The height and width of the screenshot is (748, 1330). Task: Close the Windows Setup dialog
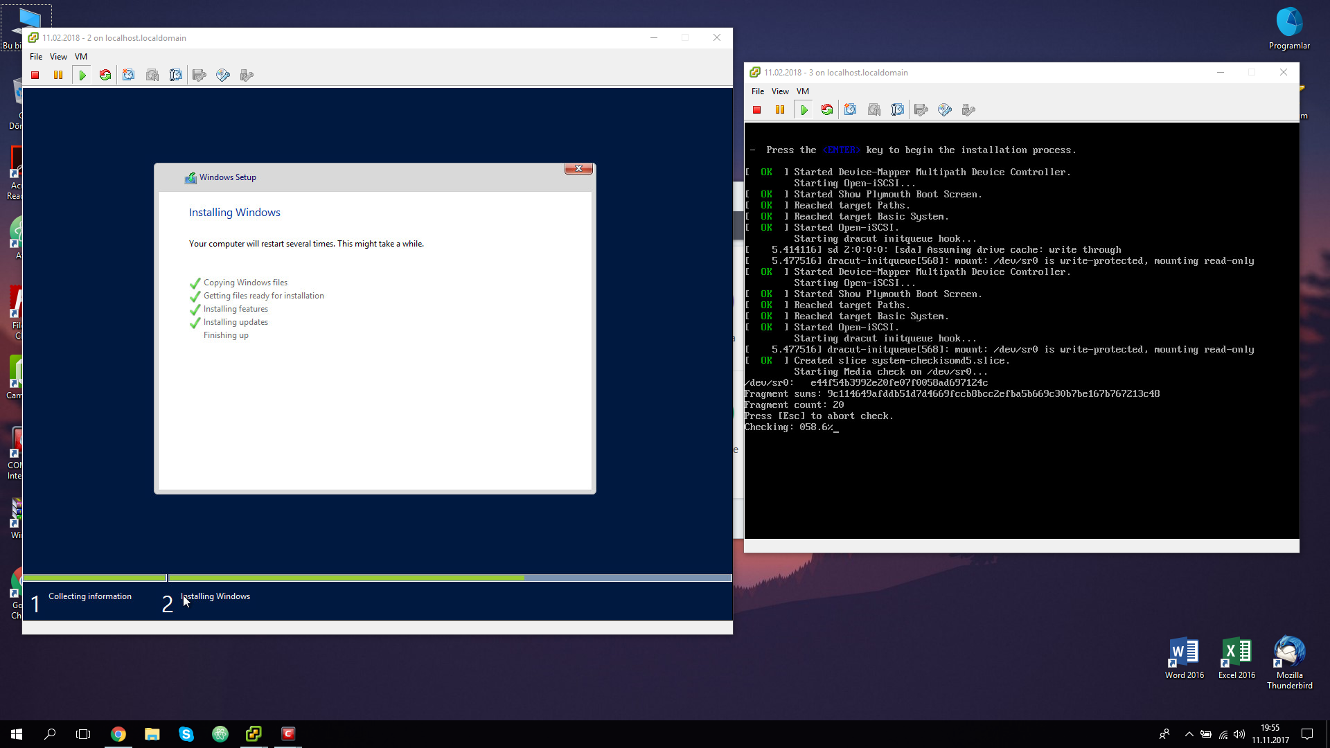(578, 168)
